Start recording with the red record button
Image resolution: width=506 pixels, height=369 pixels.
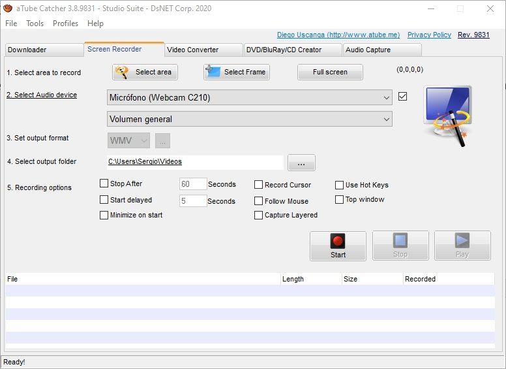[338, 246]
